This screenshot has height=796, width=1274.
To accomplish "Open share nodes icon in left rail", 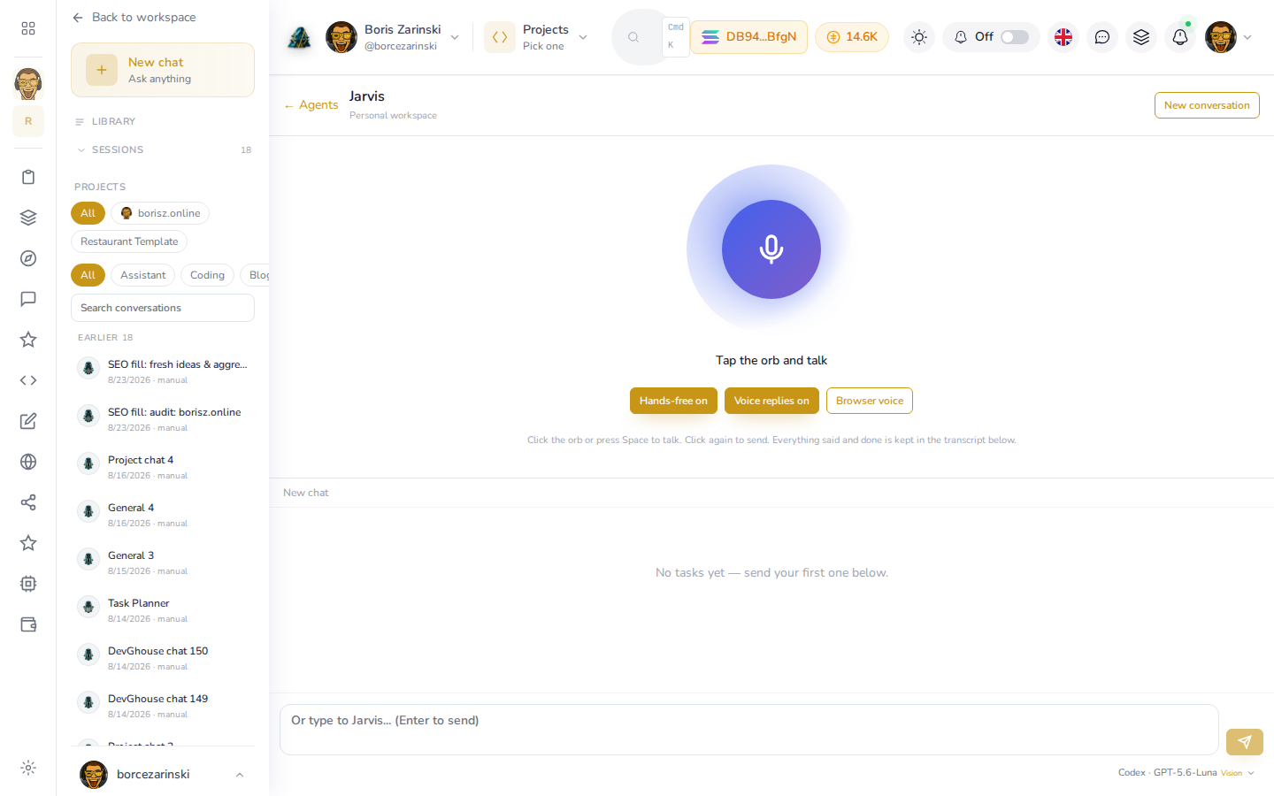I will [28, 502].
